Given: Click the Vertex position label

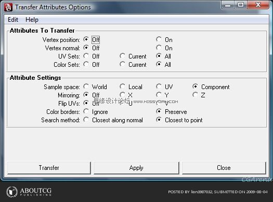Looking at the screenshot, I should point(61,40).
